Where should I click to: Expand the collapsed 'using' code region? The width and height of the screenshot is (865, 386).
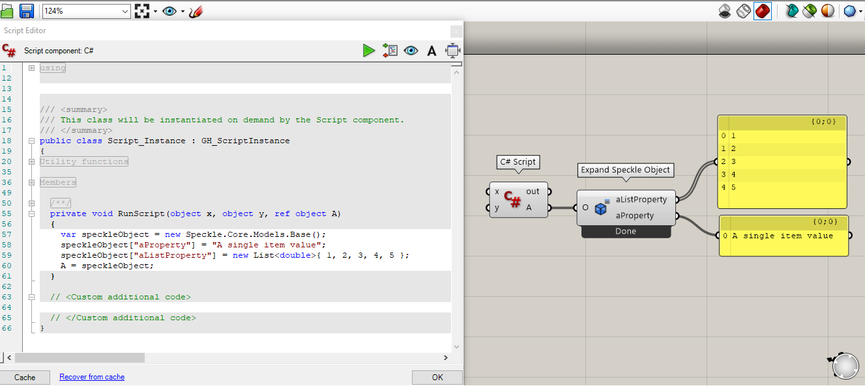click(x=31, y=68)
